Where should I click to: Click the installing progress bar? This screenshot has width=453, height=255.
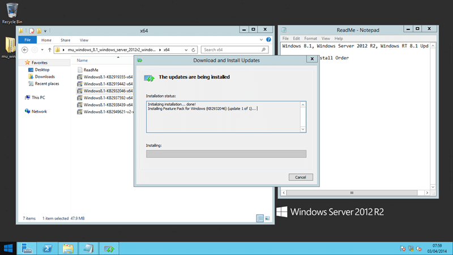[x=226, y=154]
